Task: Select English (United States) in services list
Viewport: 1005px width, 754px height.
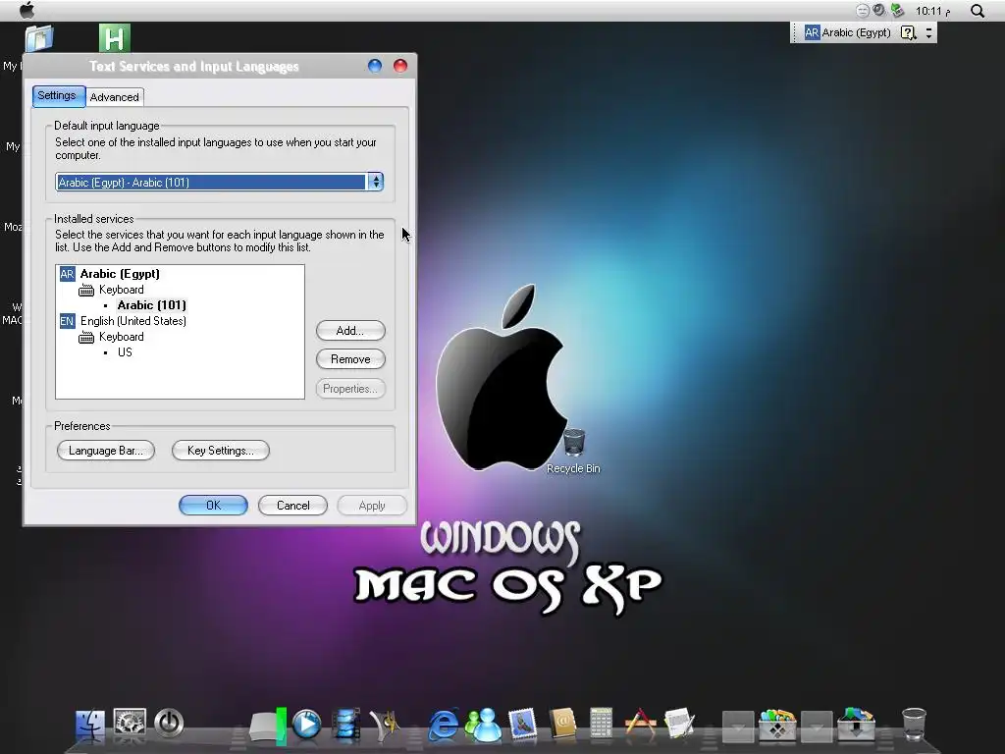Action: [132, 321]
